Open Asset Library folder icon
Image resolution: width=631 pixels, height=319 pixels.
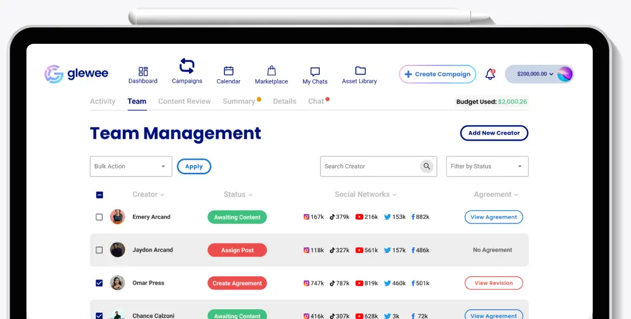360,71
